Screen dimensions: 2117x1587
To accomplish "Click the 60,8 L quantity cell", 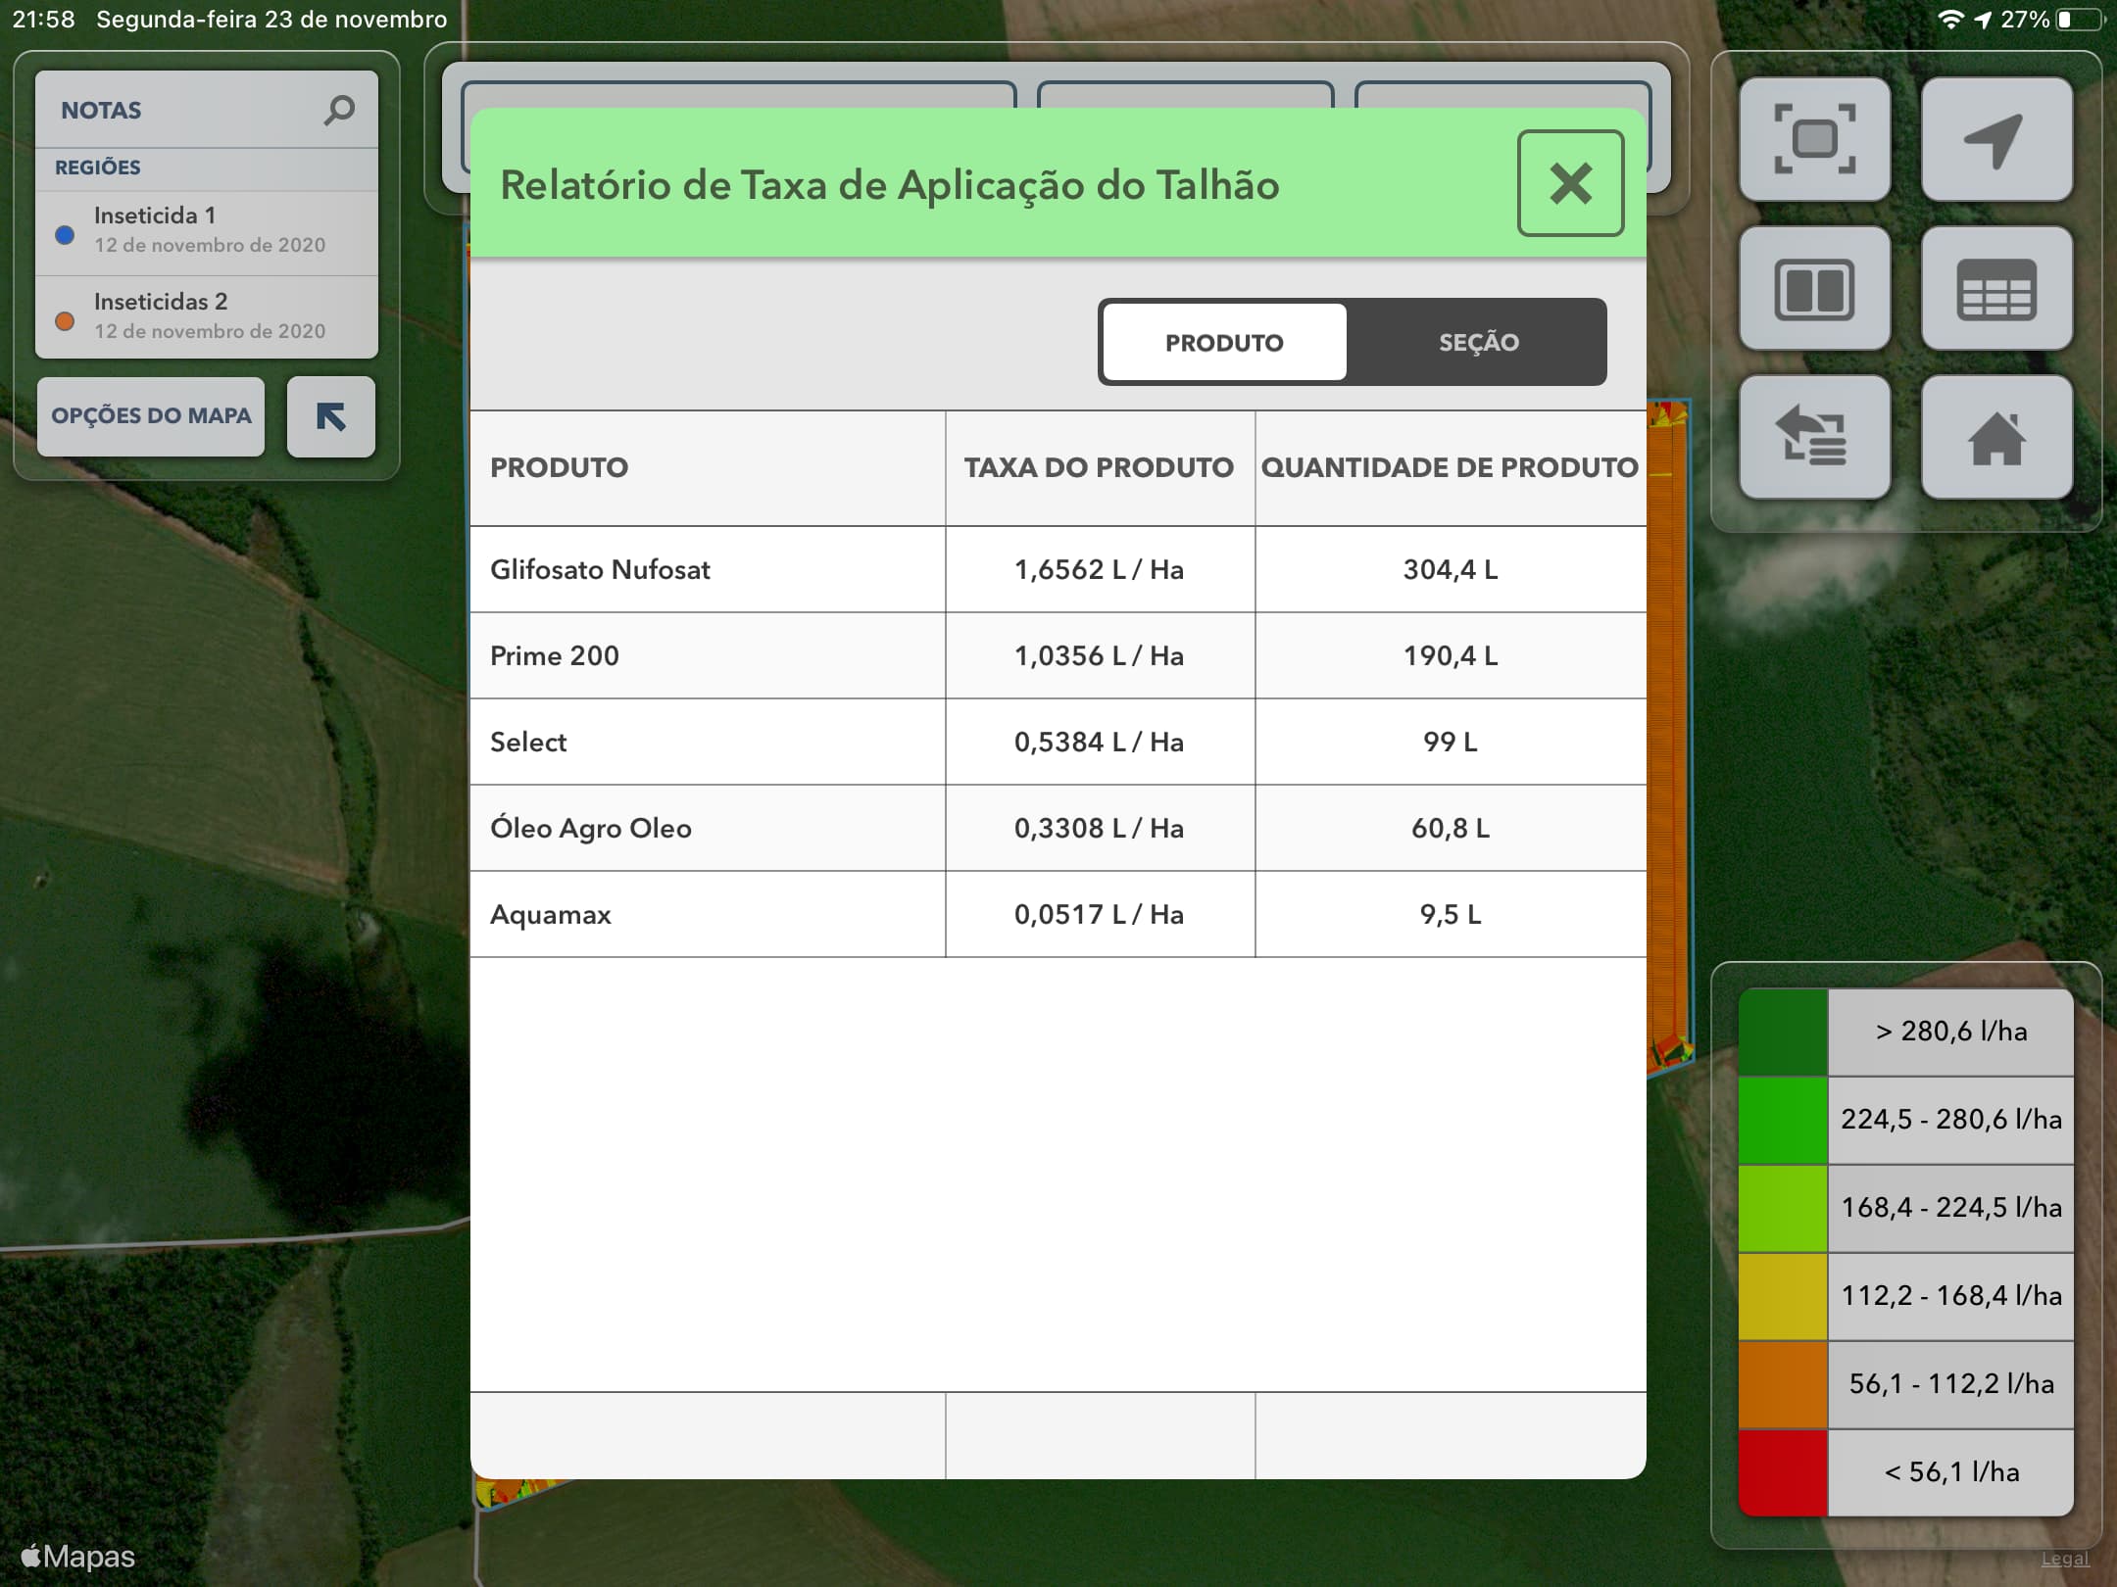I will pos(1451,829).
